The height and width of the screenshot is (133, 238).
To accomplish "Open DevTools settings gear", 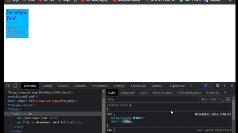I will click(x=217, y=85).
